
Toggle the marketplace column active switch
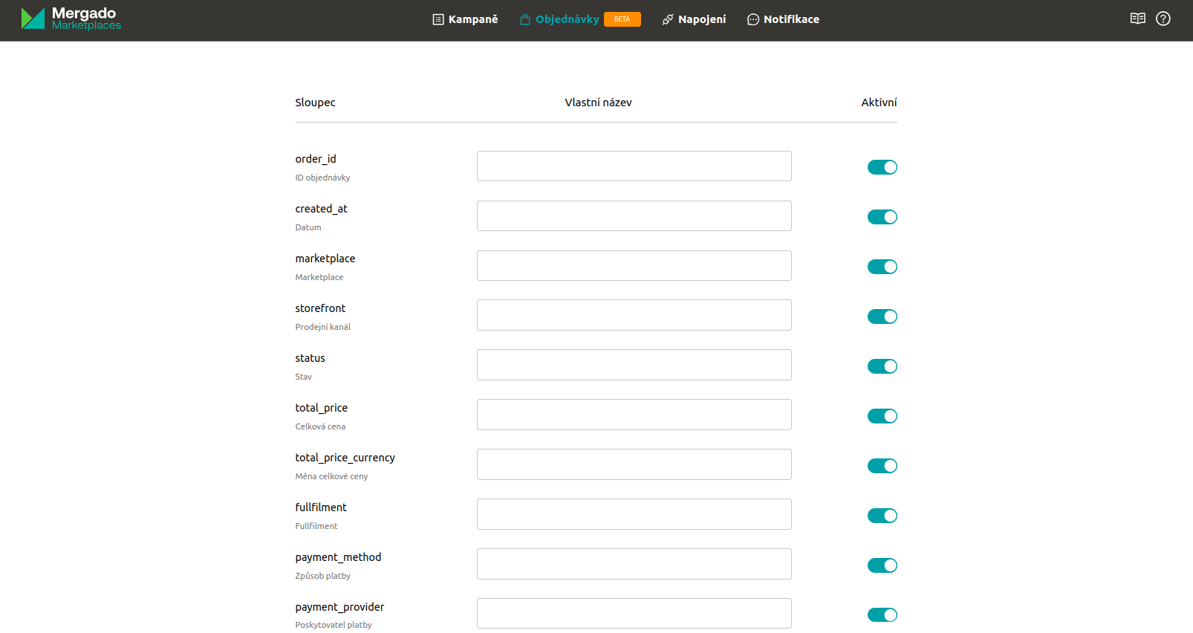point(882,267)
